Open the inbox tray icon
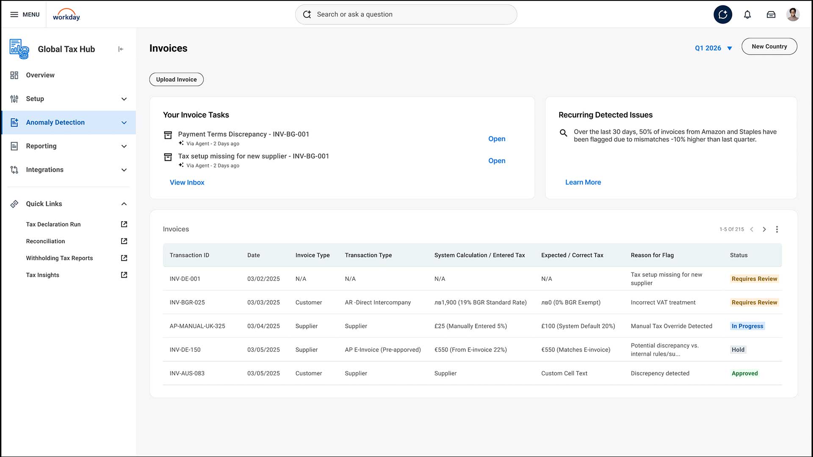Screen dimensions: 813x457 771,14
